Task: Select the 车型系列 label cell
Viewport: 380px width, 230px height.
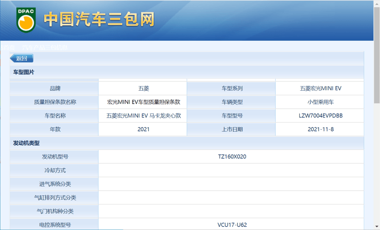Action: coord(231,88)
